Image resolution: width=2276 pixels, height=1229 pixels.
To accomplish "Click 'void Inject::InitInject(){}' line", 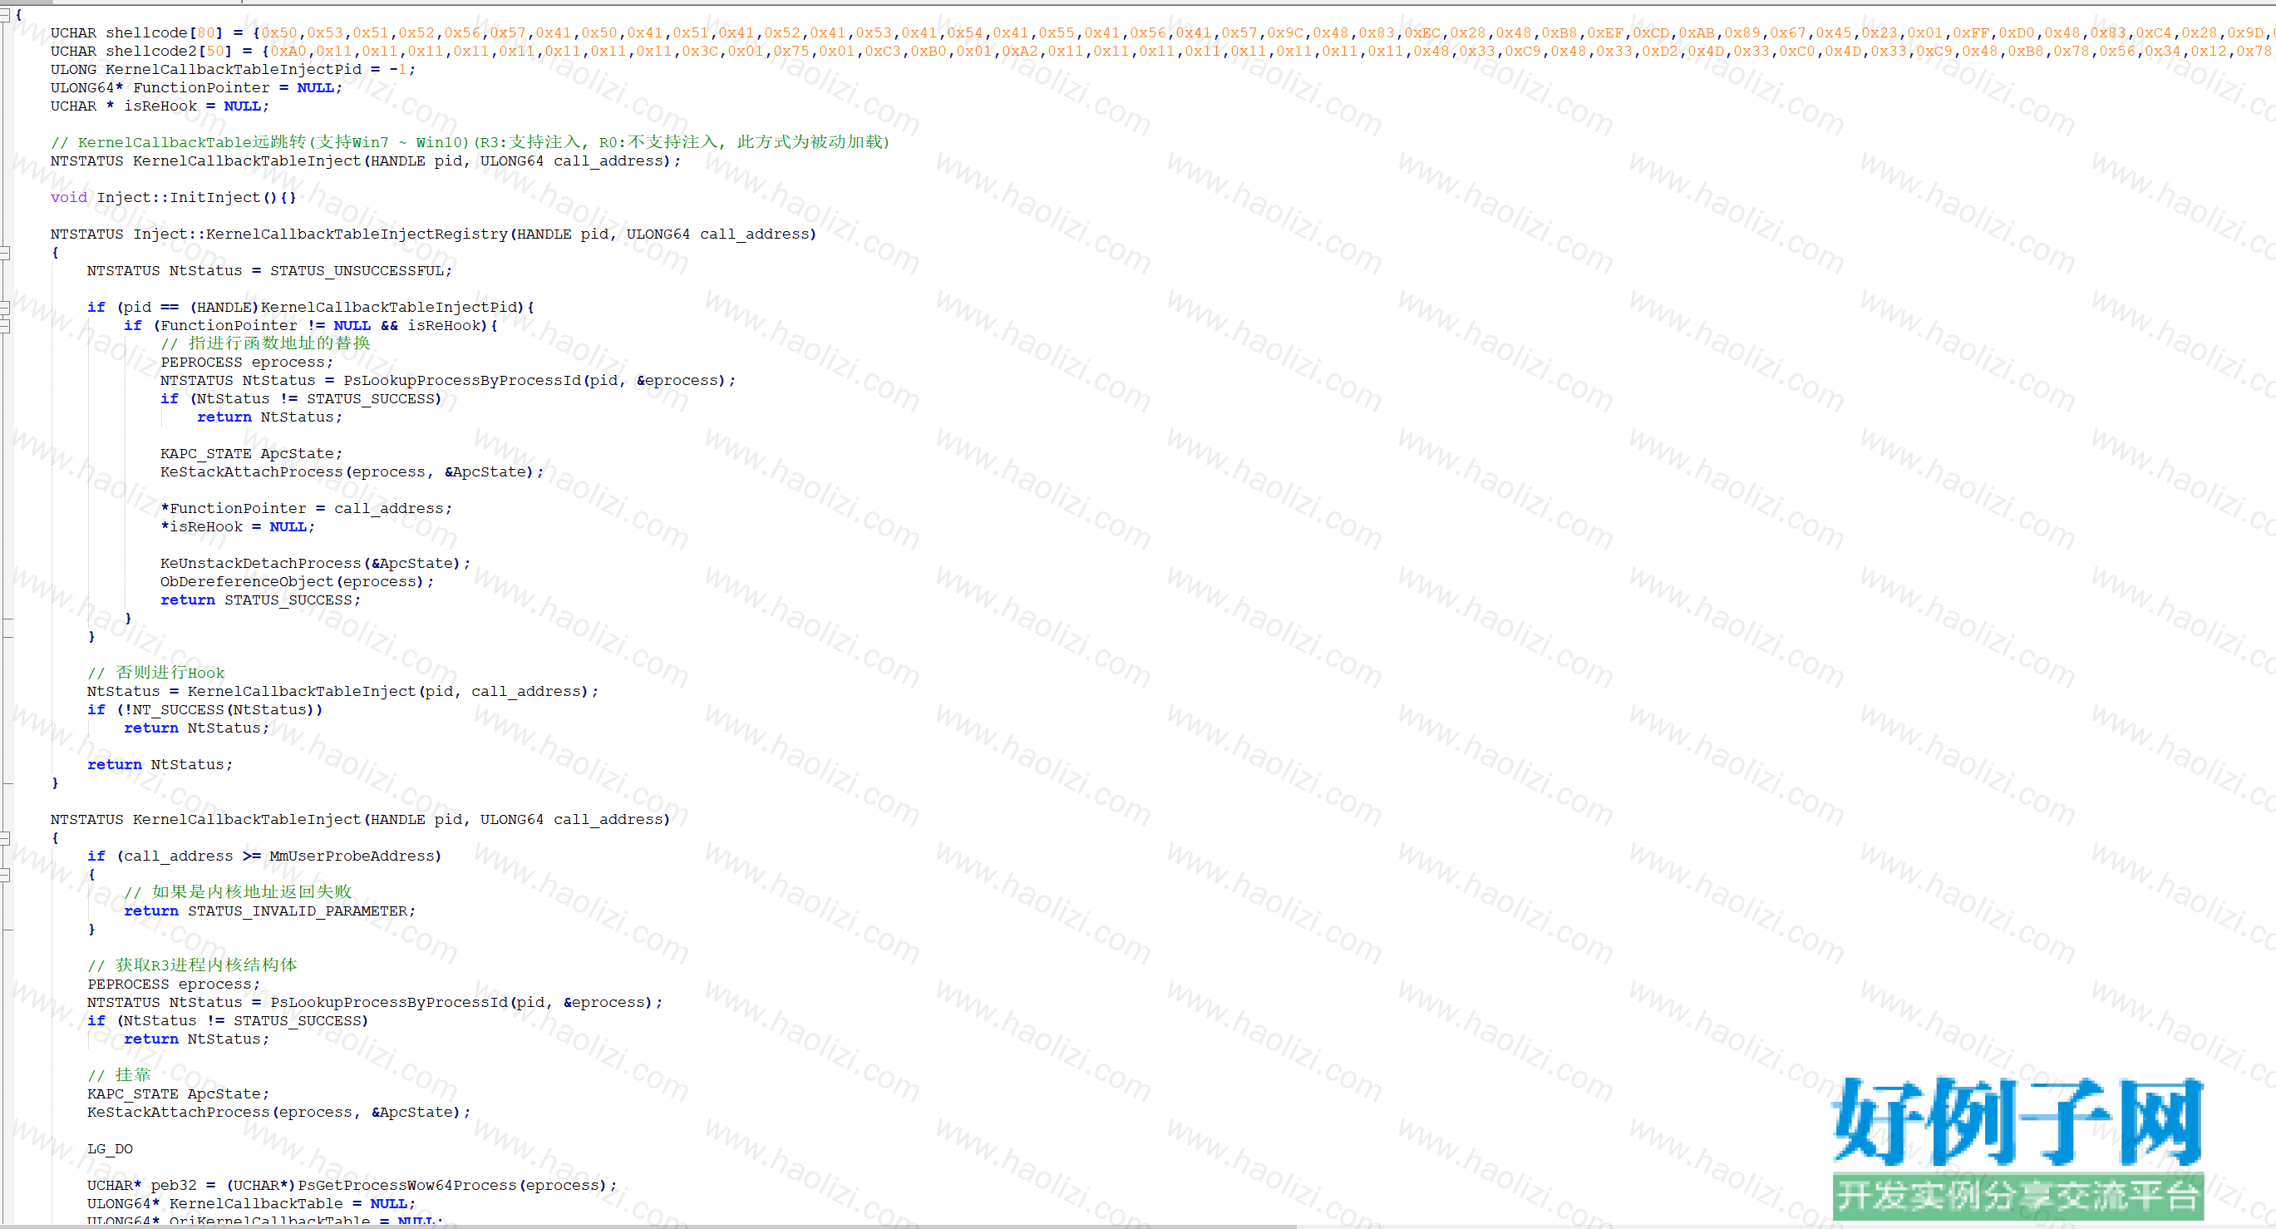I will click(173, 198).
